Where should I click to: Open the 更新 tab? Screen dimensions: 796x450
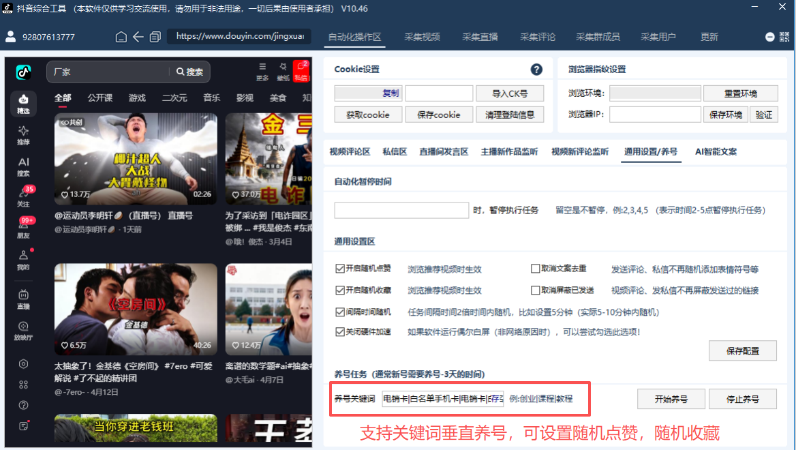(x=709, y=37)
